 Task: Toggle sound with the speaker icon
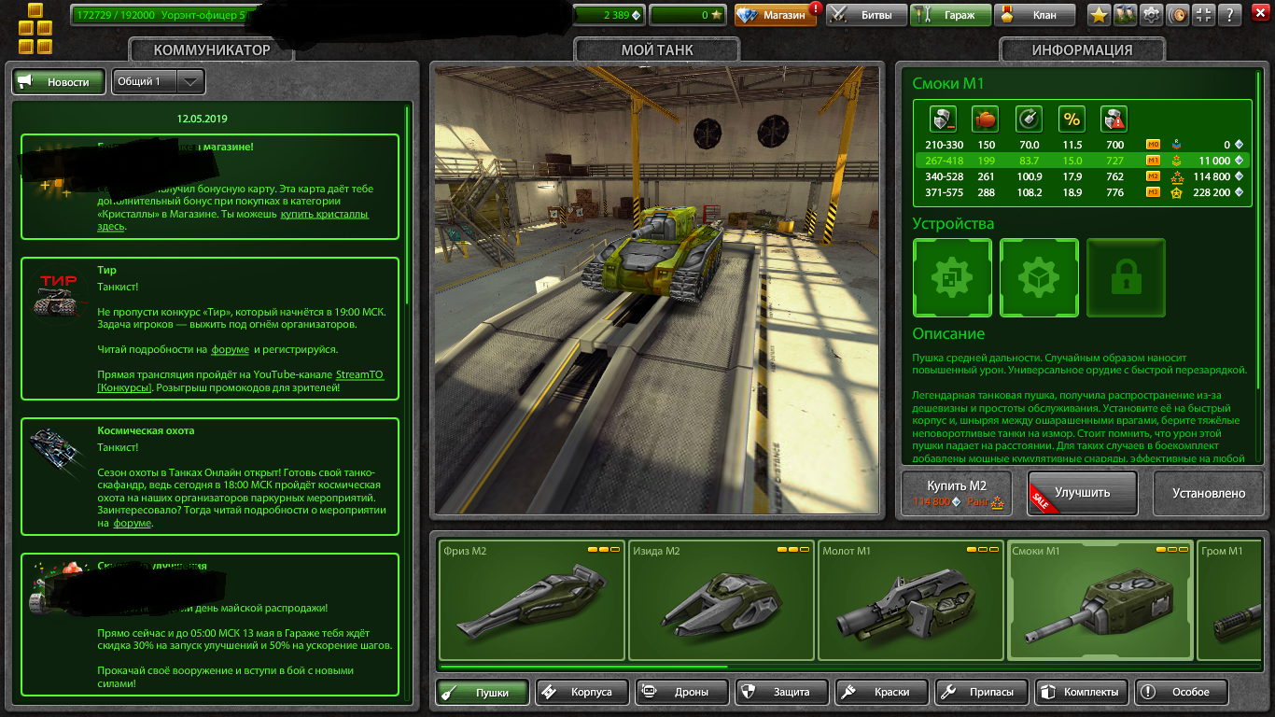coord(1178,15)
